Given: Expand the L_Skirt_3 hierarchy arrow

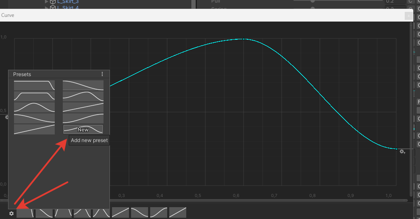Looking at the screenshot, I should pyautogui.click(x=47, y=1).
